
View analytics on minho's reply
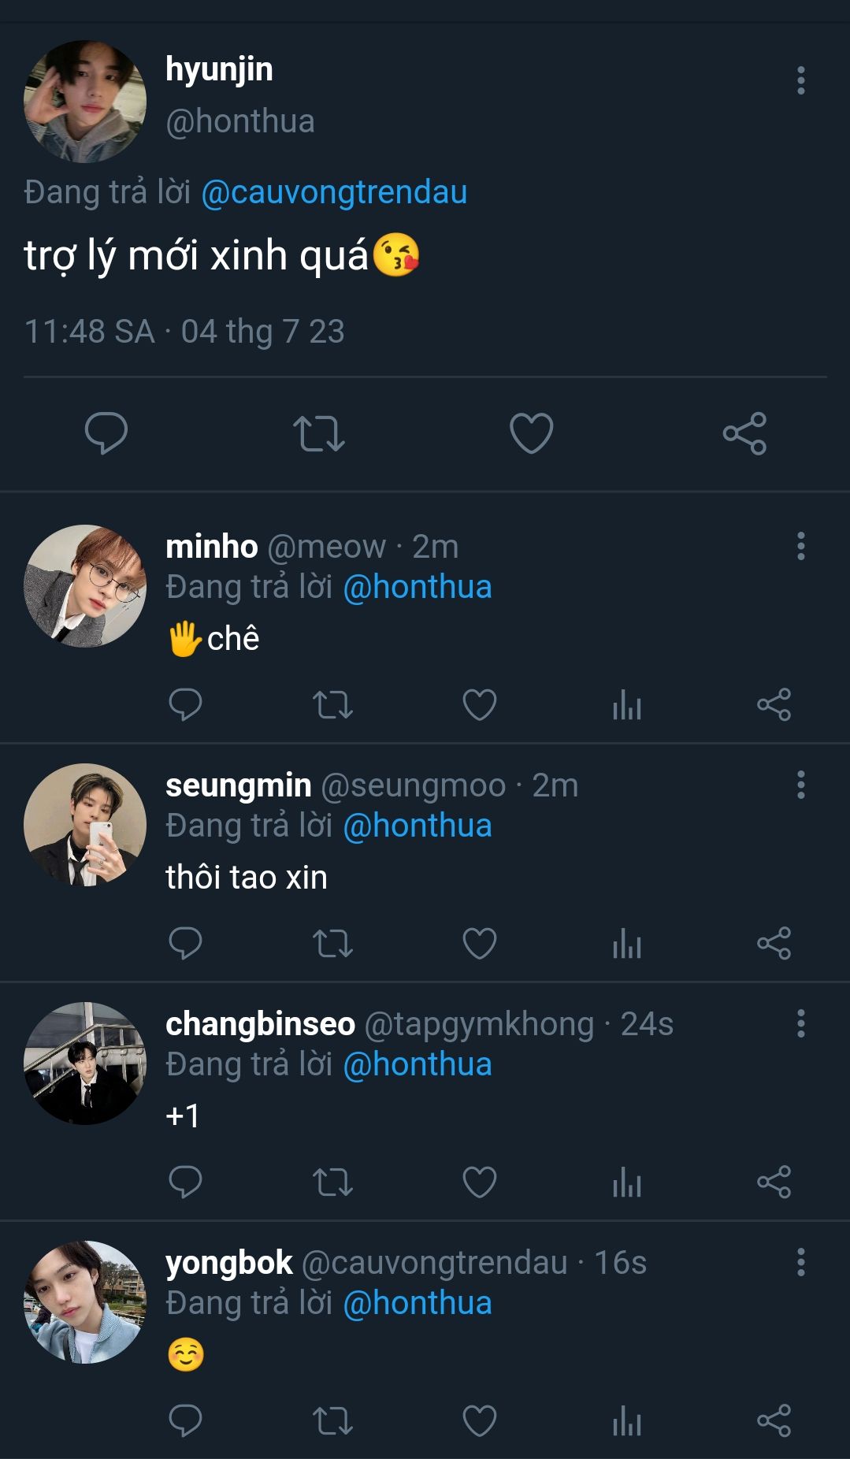coord(627,704)
